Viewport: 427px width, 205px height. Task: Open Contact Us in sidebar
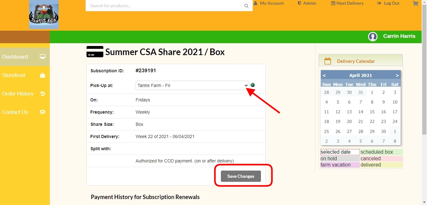[25, 112]
